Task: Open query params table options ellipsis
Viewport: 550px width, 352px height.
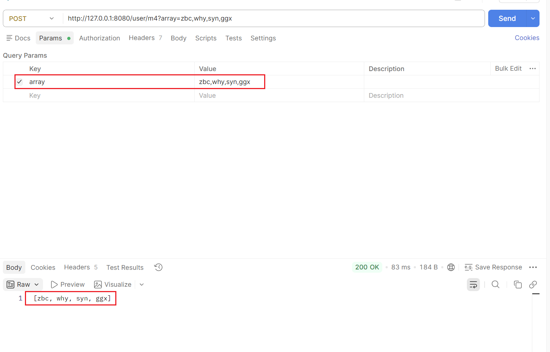Action: click(x=533, y=69)
